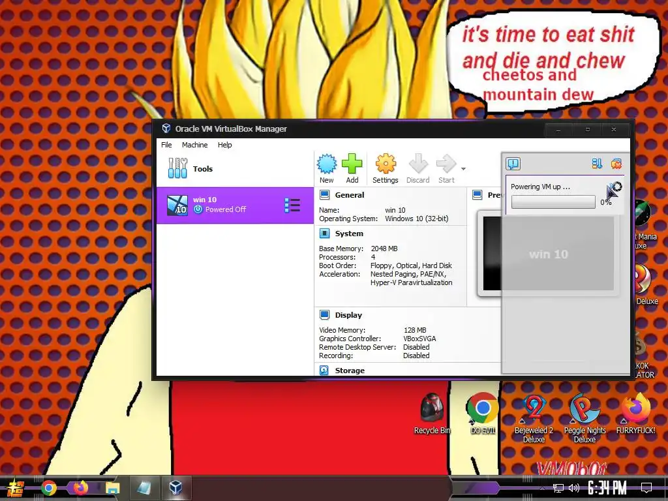668x501 pixels.
Task: Click the General section header
Action: tap(350, 195)
